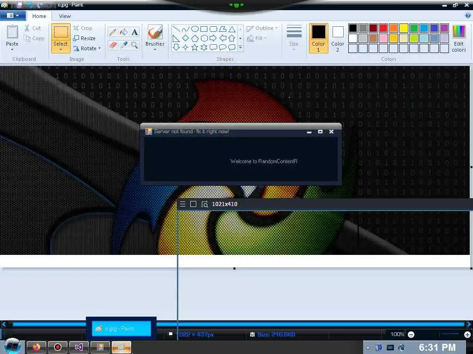Click the screen recorder taskbar icon
Viewport: 473px width, 354px height.
(58, 348)
